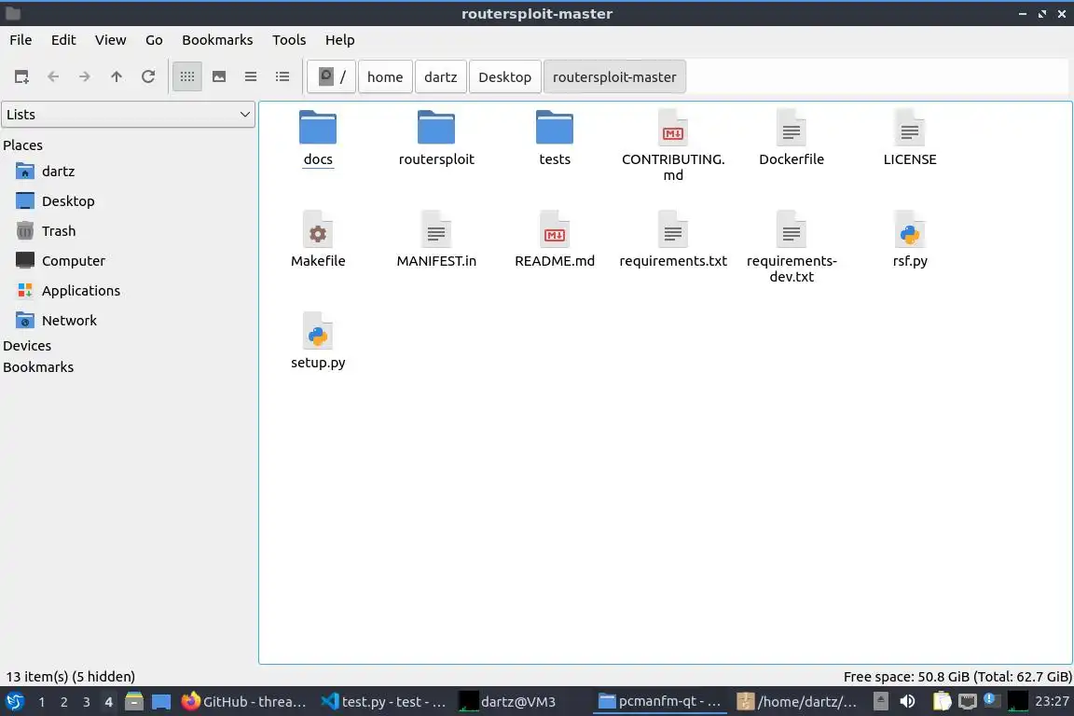Open the File menu
The width and height of the screenshot is (1074, 716).
(x=21, y=40)
